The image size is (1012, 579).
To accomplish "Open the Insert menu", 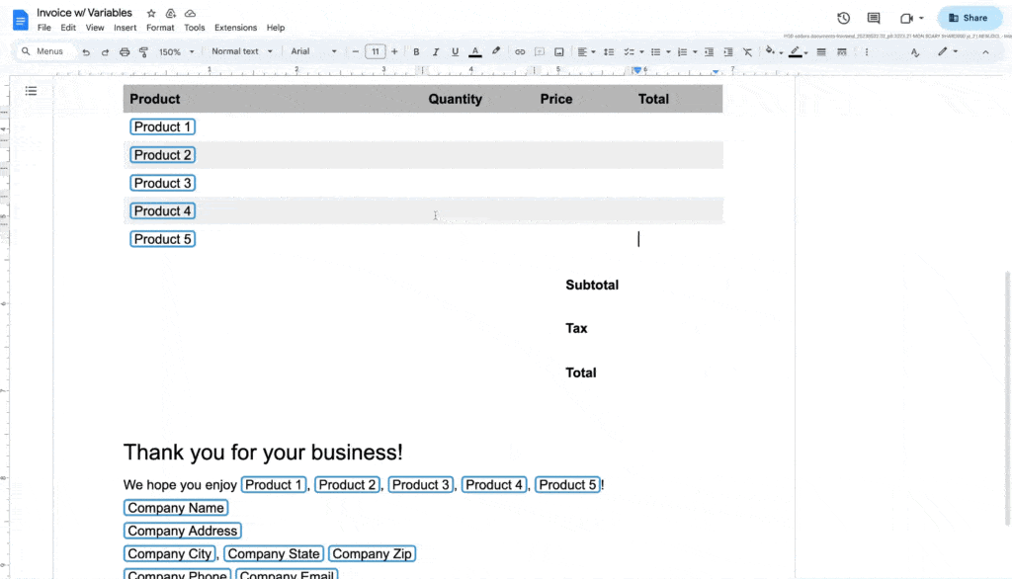I will pyautogui.click(x=126, y=28).
